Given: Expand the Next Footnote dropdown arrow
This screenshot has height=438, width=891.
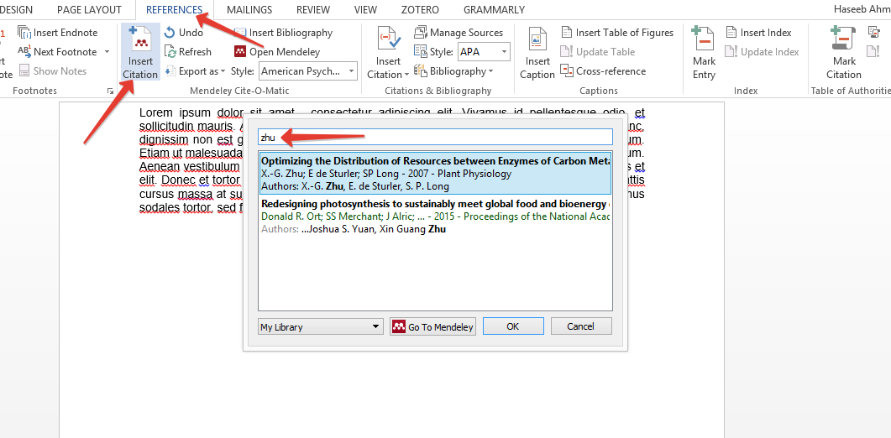Looking at the screenshot, I should coord(107,52).
